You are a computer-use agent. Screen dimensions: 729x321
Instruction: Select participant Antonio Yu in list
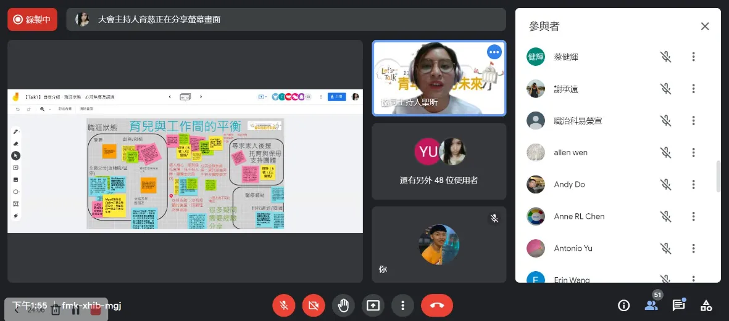pos(573,248)
